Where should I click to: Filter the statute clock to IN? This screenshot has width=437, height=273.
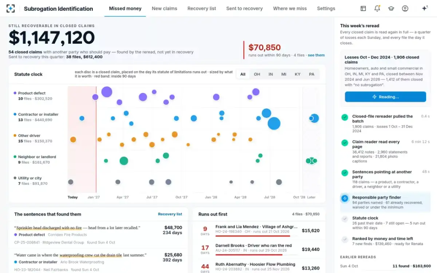coord(271,74)
